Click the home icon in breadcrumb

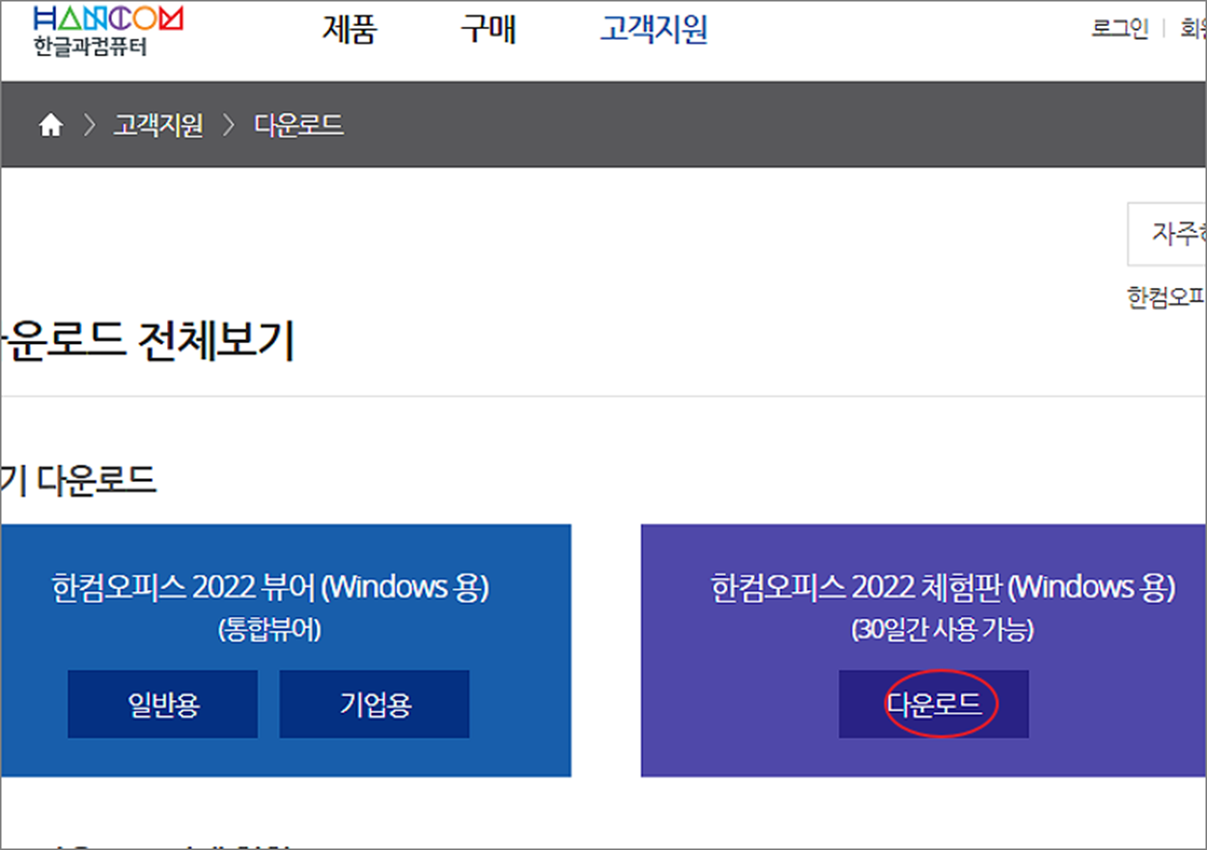[x=50, y=126]
